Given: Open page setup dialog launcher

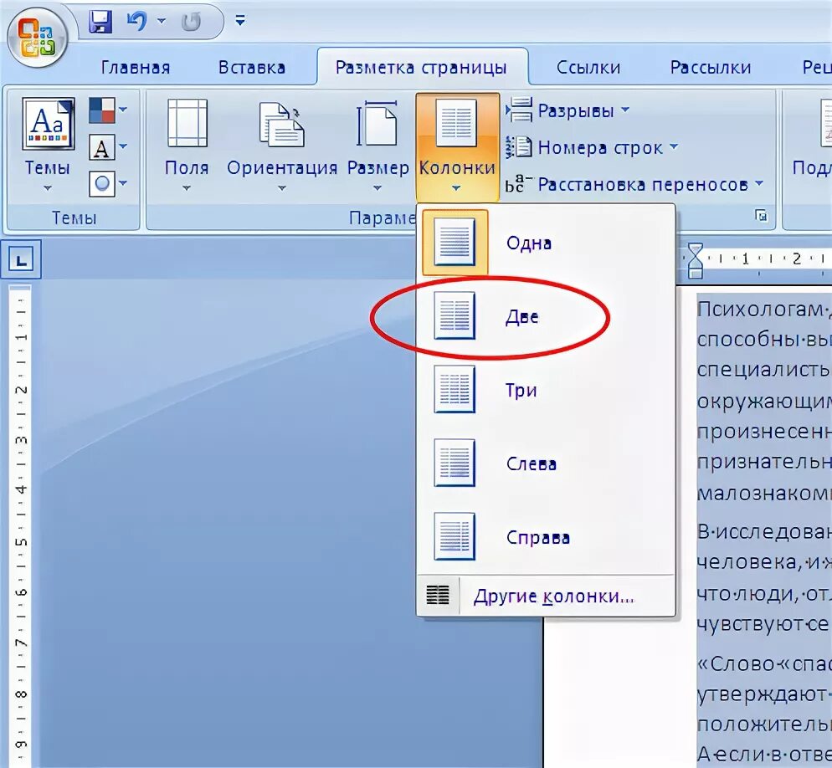Looking at the screenshot, I should click(761, 216).
